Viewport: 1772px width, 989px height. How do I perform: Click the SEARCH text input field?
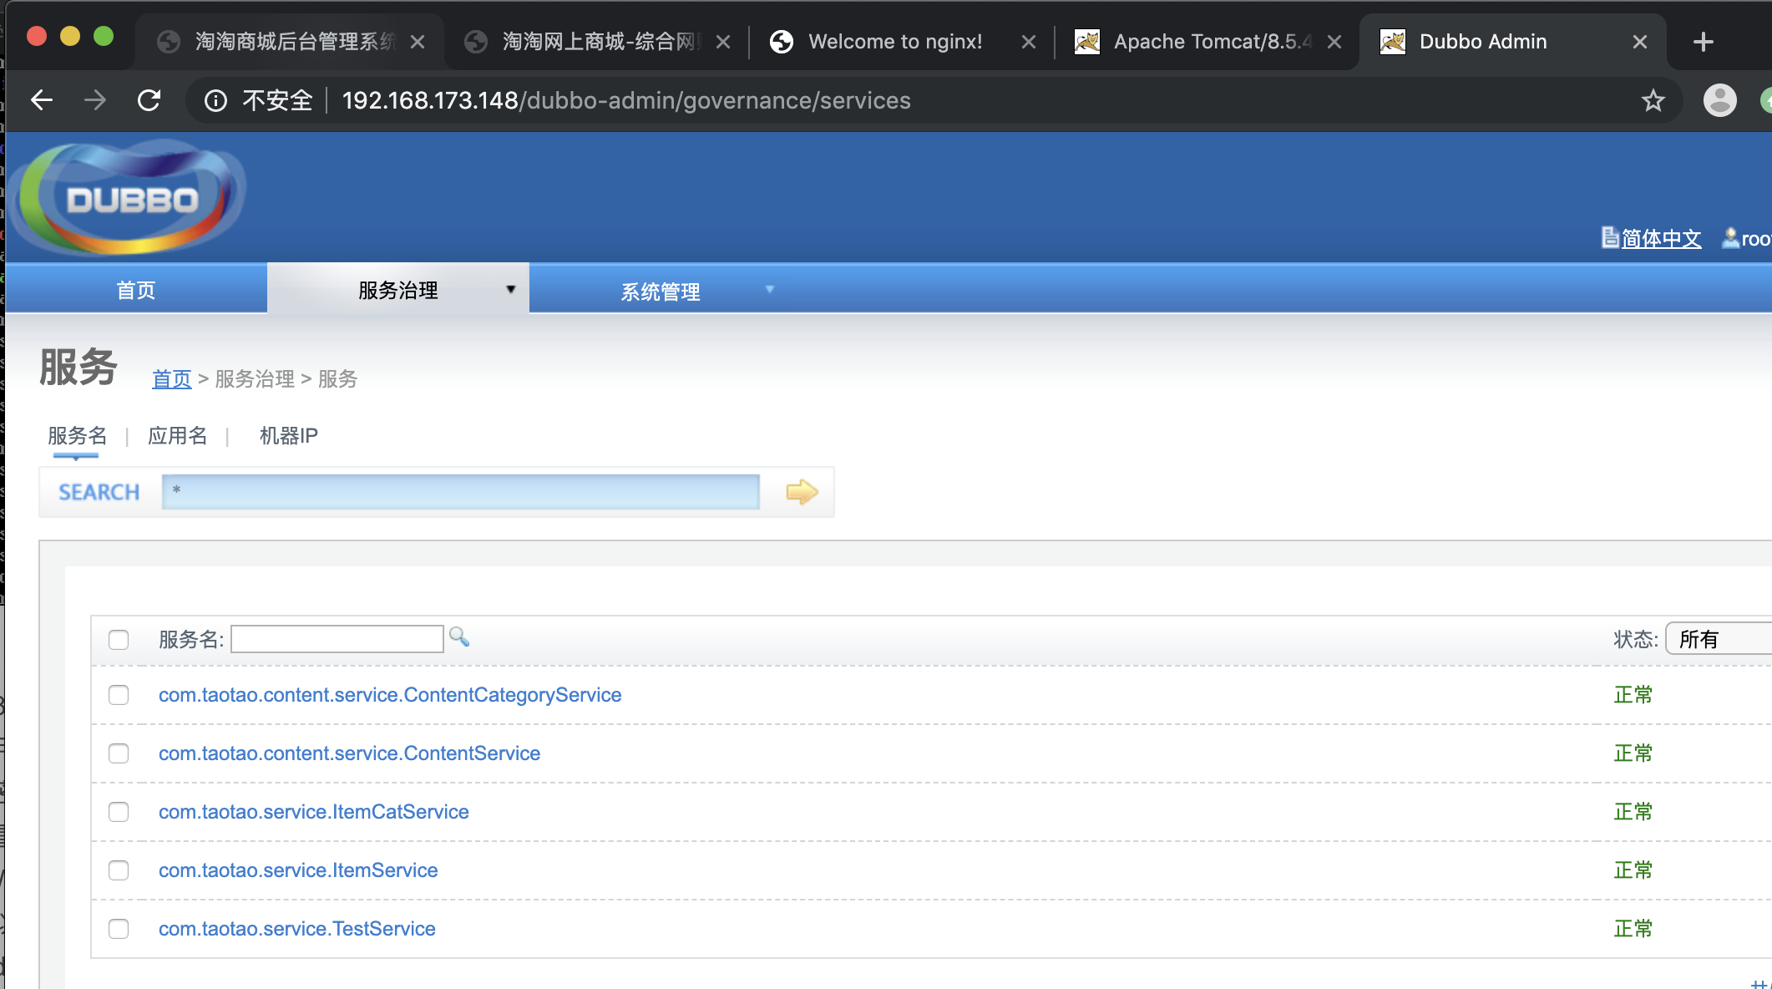[x=460, y=492]
